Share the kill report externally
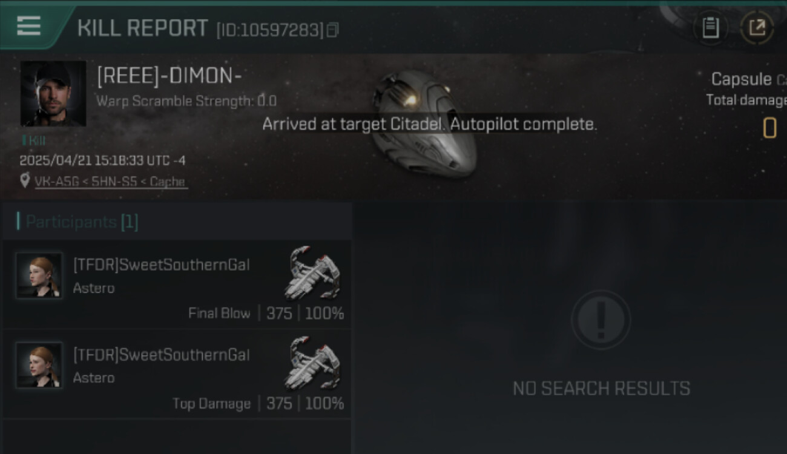 757,28
